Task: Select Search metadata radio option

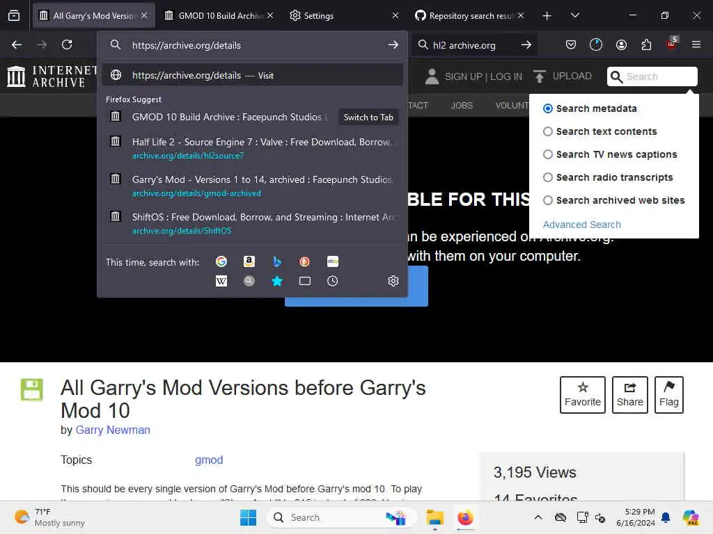Action: tap(548, 108)
